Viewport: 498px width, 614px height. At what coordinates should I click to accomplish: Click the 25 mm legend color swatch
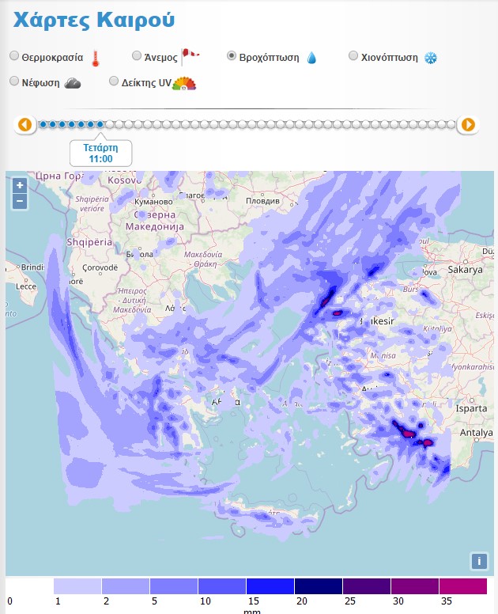pyautogui.click(x=367, y=586)
